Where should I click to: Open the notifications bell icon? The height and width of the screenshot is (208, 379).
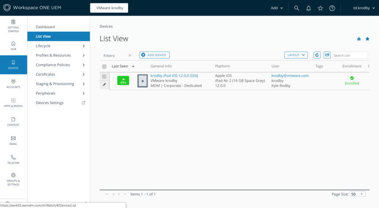(x=309, y=8)
